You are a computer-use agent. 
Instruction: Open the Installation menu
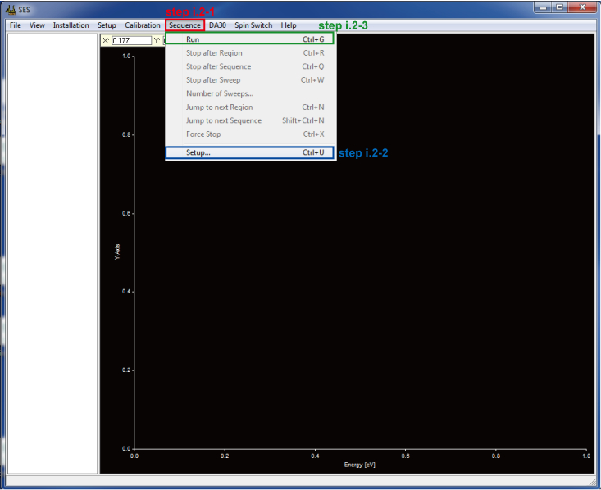pos(71,25)
